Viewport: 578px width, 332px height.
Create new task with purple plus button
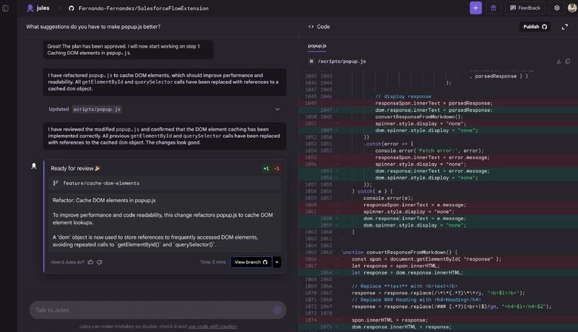click(x=475, y=8)
